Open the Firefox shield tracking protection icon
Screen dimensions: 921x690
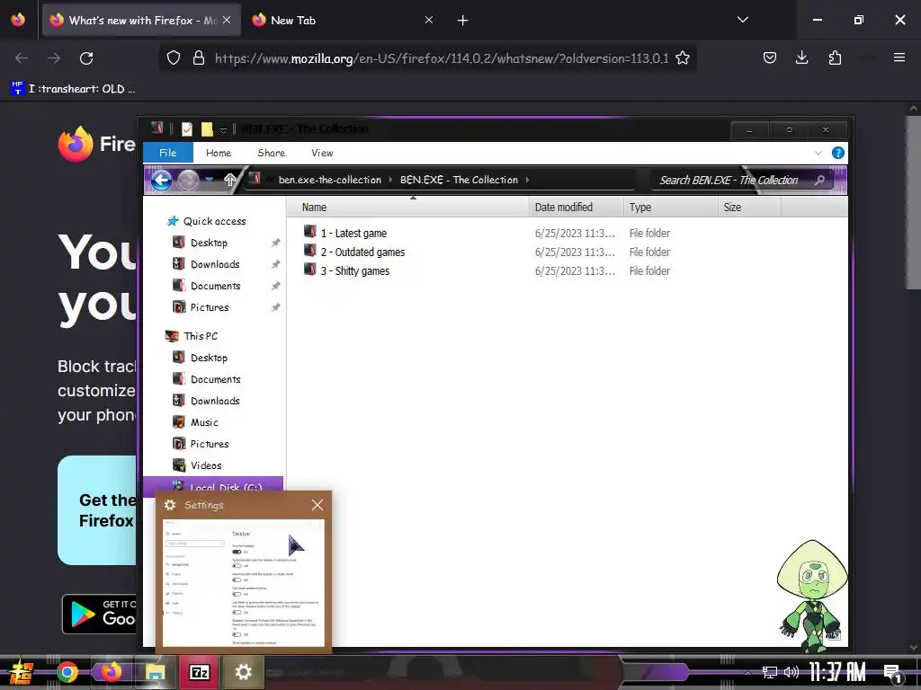pos(174,58)
